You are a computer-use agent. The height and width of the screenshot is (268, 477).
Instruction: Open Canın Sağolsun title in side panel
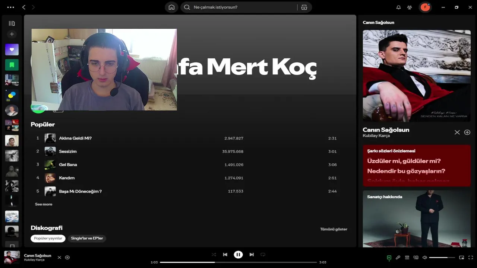tap(386, 130)
